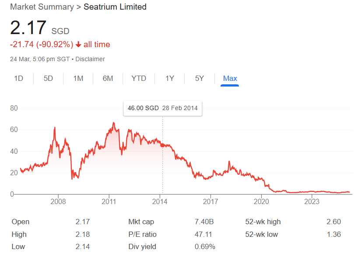Click the Mkt cap value 7.40B
361x253 pixels.
tap(203, 222)
